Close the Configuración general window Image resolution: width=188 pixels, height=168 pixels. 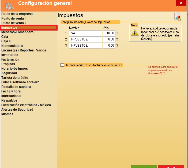[x=181, y=3]
